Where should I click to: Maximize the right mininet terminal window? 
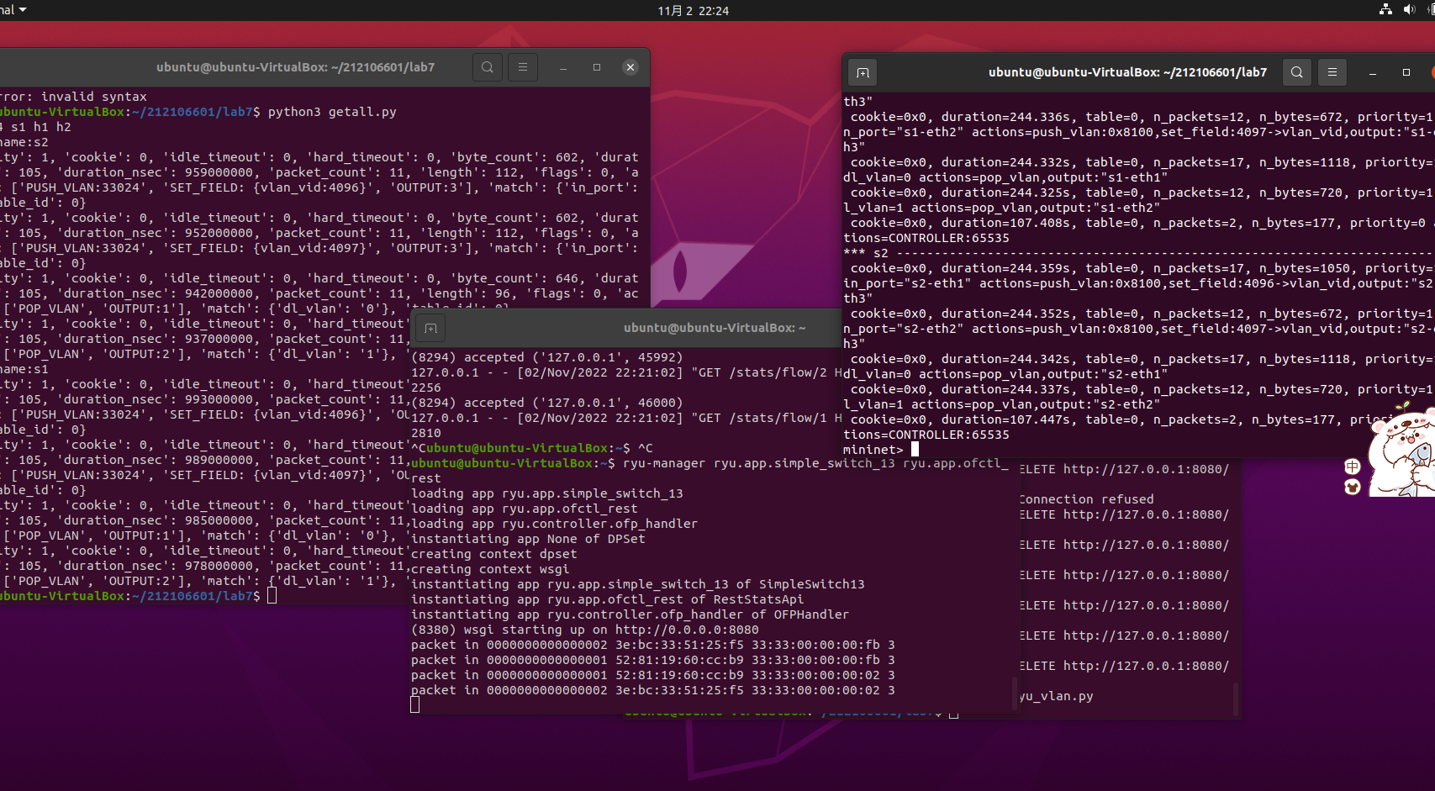[x=1406, y=72]
